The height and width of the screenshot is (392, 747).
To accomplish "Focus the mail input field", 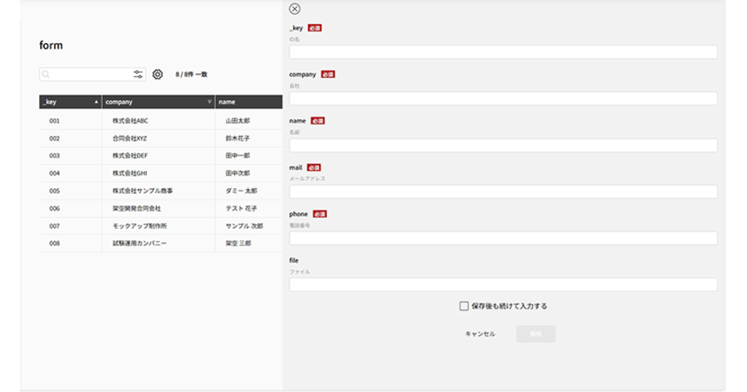I will (x=503, y=191).
